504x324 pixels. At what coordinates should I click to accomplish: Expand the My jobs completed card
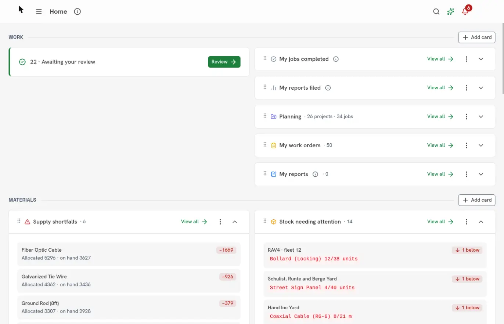coord(481,59)
